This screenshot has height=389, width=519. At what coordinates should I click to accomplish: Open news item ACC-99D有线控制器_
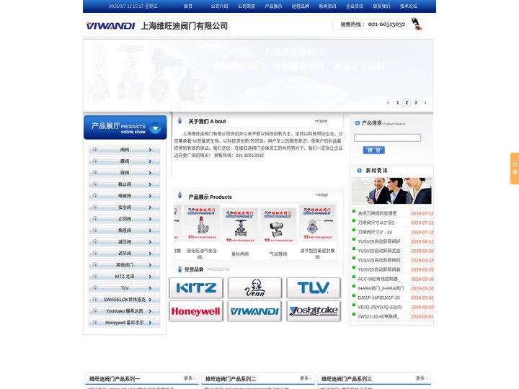(379, 279)
